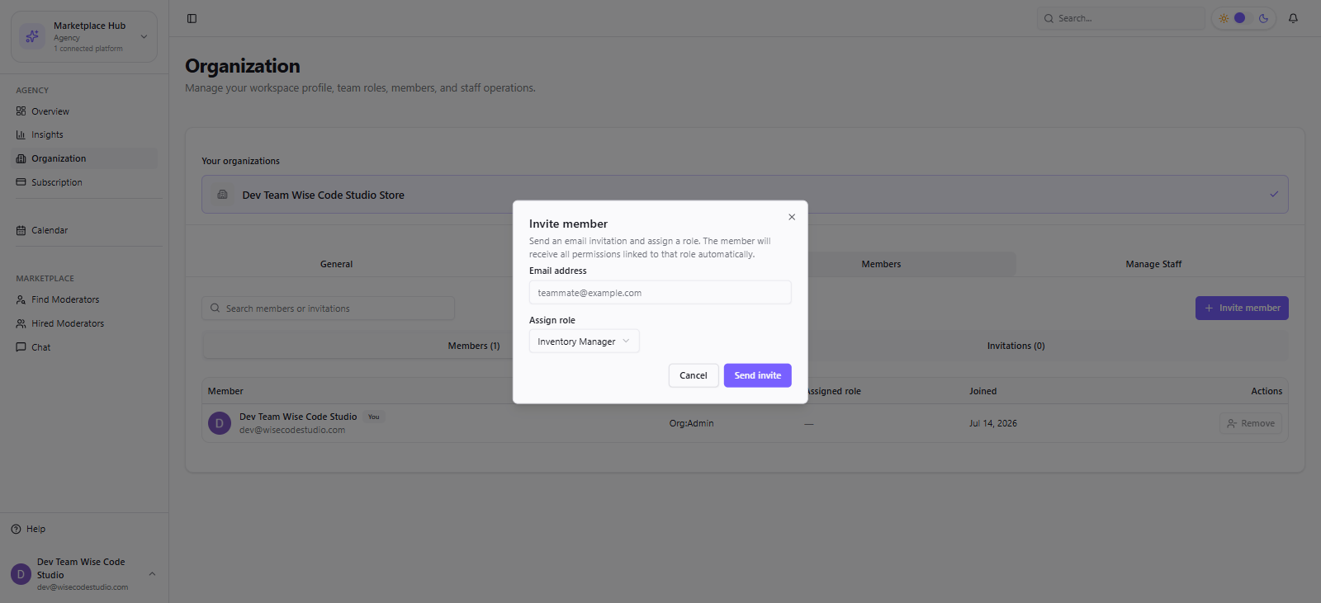The image size is (1321, 603).
Task: Go to Find Moderators
Action: coord(84,299)
